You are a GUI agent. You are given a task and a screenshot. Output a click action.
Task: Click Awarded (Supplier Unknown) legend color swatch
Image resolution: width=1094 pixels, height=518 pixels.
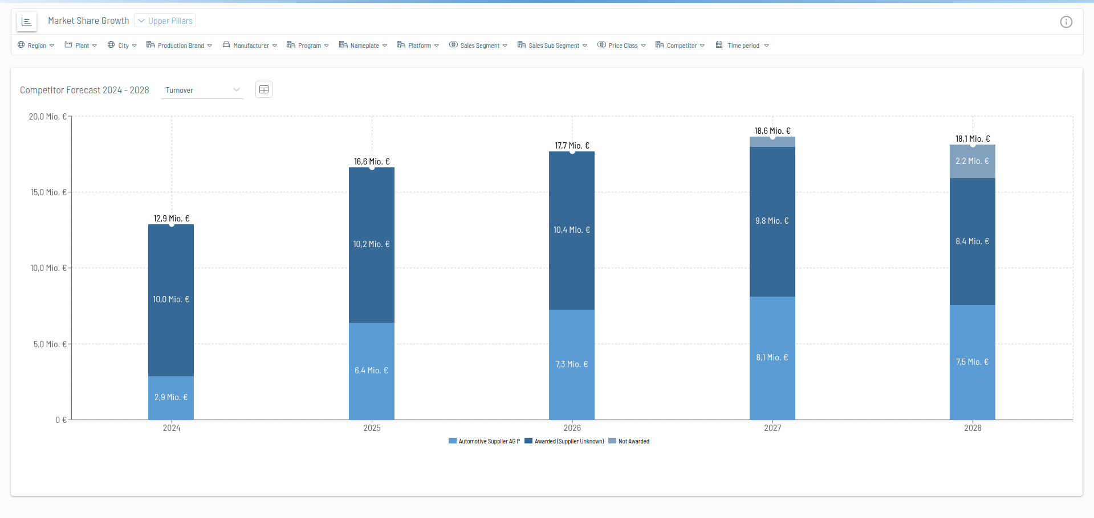528,441
